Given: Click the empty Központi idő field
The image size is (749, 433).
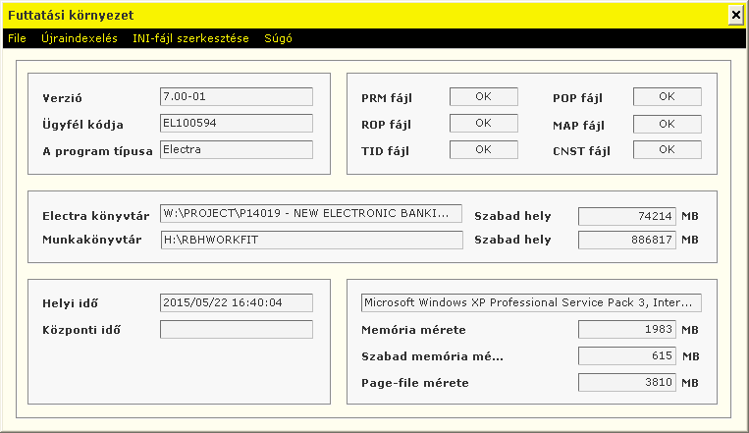Looking at the screenshot, I should pos(237,329).
